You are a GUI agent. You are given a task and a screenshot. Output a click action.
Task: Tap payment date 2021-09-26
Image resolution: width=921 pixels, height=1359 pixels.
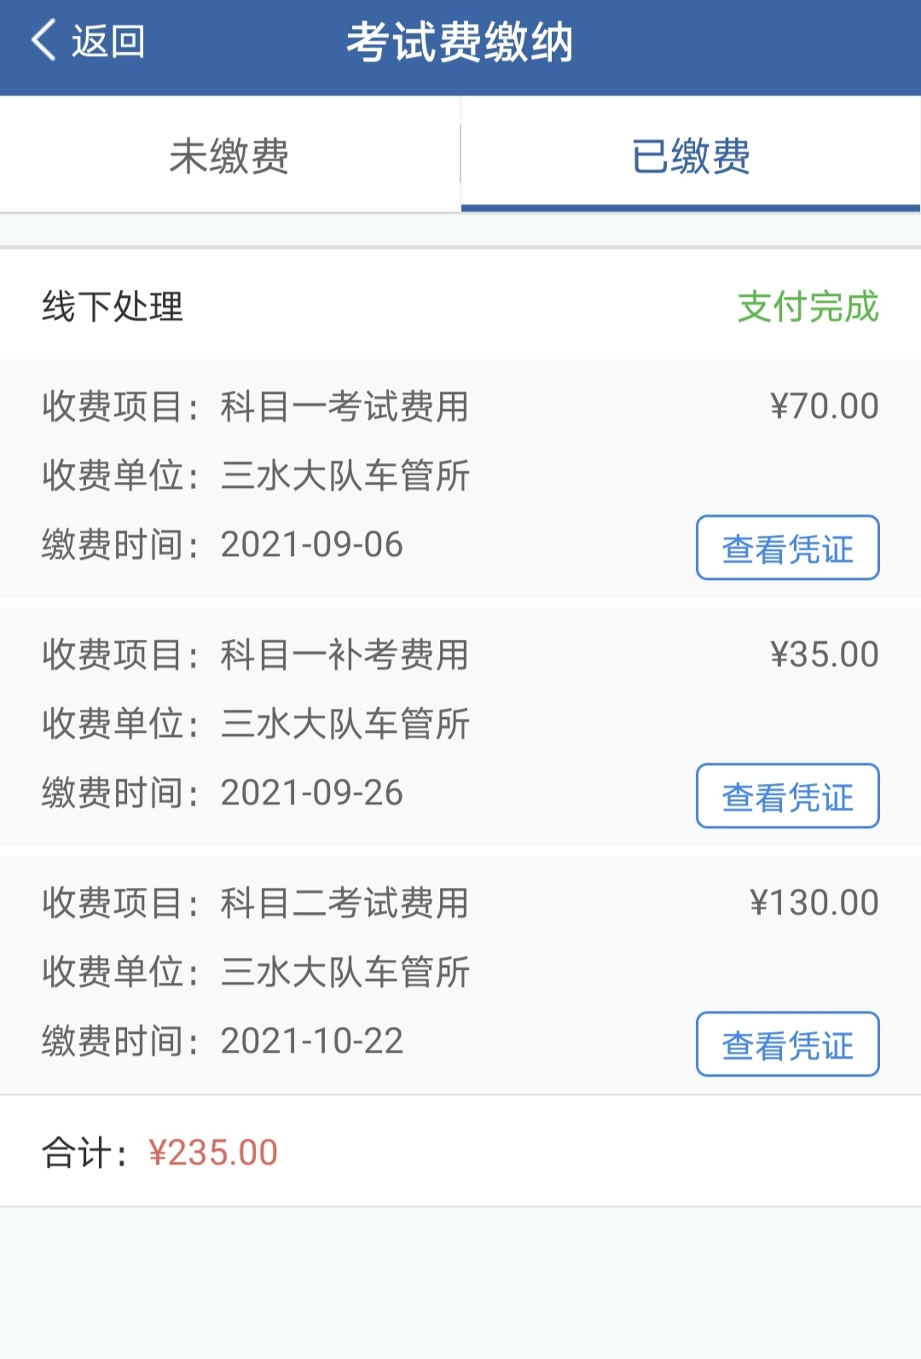(311, 793)
